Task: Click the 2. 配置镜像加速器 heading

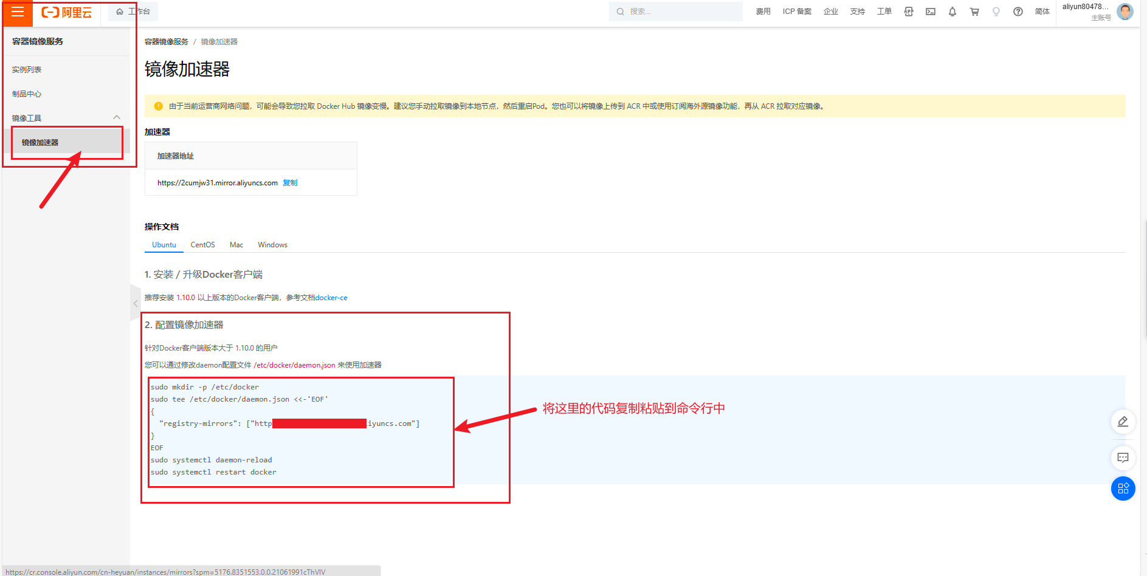Action: (x=184, y=325)
